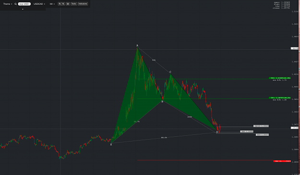Open the Indicators button

click(83, 4)
